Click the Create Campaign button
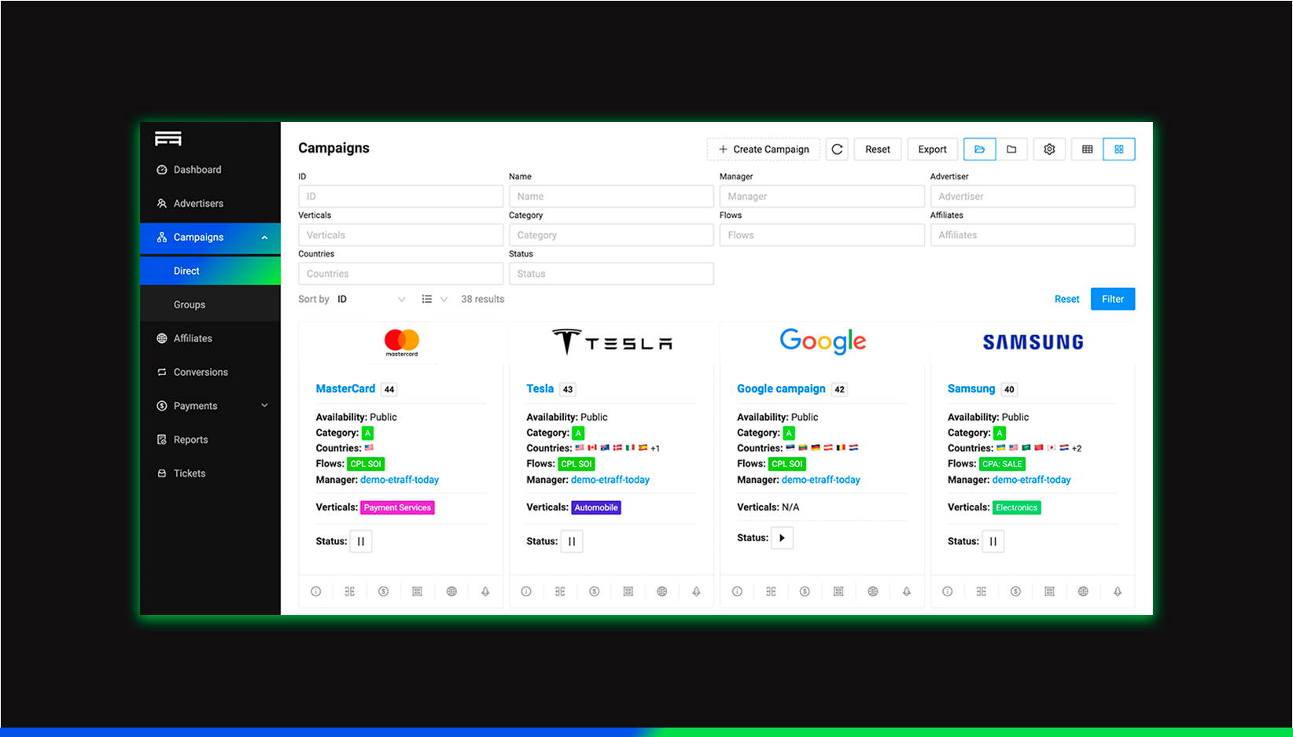 pyautogui.click(x=763, y=149)
